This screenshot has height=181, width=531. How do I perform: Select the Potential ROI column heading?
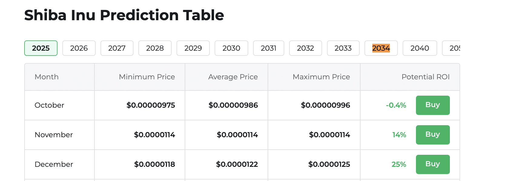pos(425,77)
